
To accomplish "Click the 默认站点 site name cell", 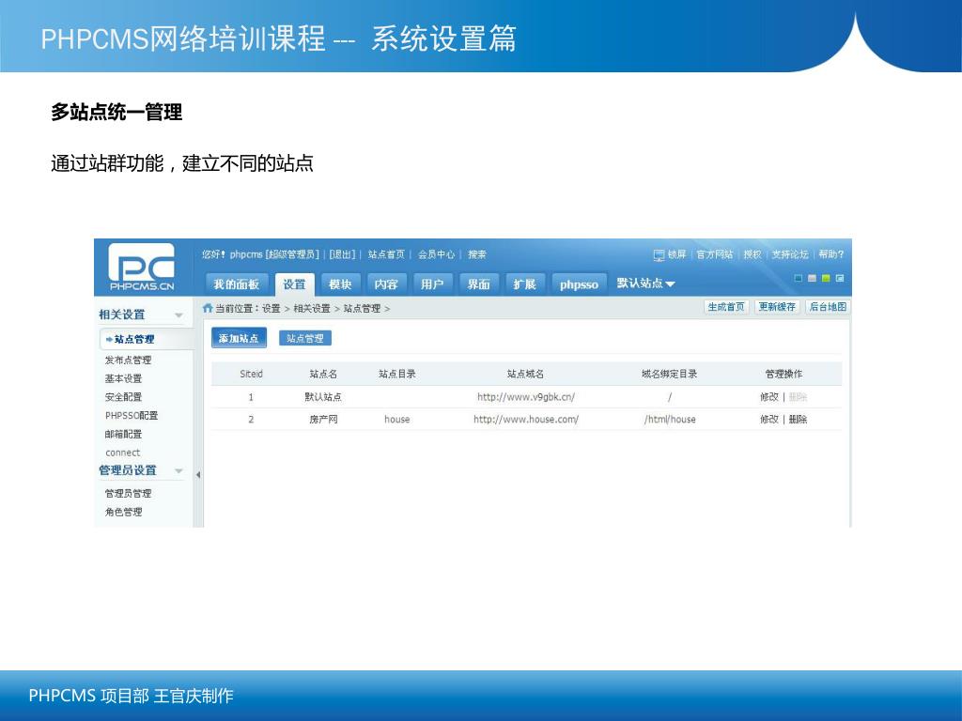I will click(x=323, y=397).
